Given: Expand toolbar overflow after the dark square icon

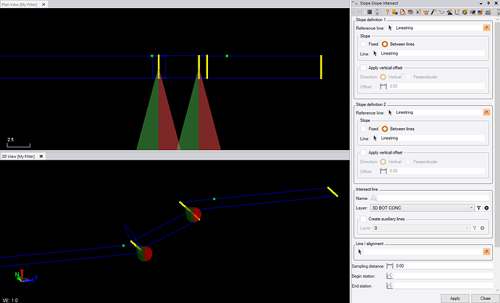Looking at the screenshot, I should point(378,12).
